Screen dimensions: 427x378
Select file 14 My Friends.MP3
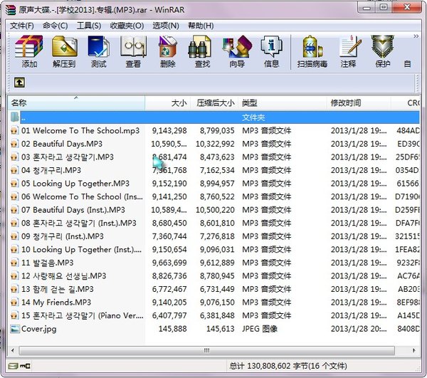(x=56, y=303)
